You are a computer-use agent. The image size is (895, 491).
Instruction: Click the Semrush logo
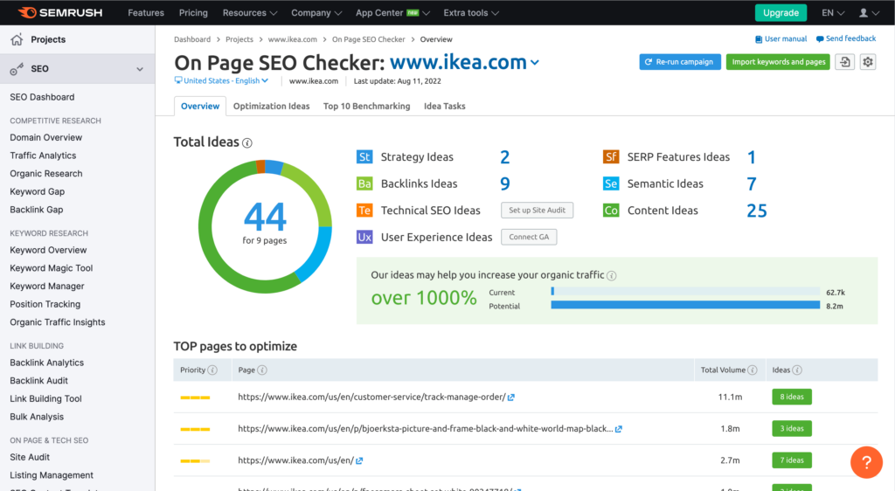pyautogui.click(x=60, y=12)
